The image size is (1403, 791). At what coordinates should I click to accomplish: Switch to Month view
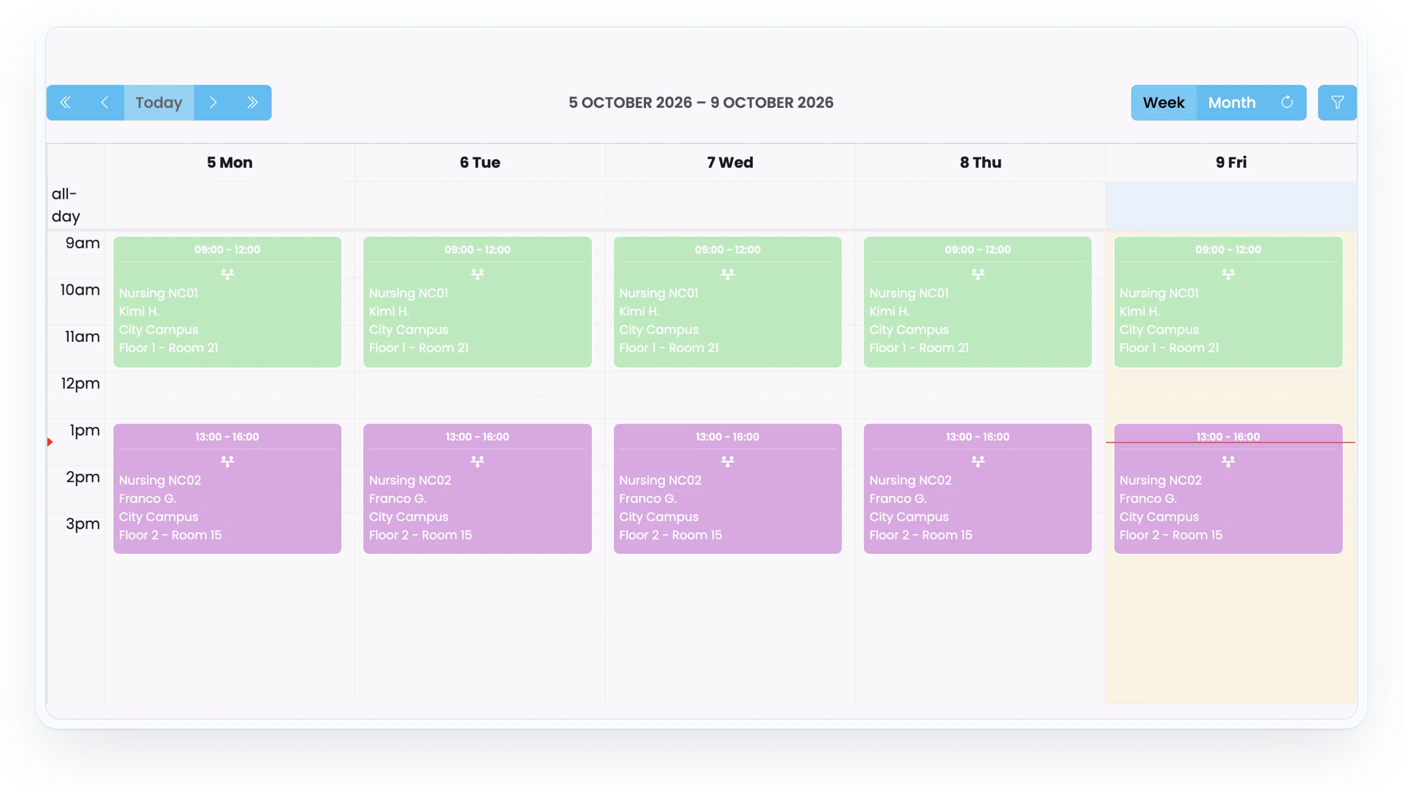(x=1231, y=102)
